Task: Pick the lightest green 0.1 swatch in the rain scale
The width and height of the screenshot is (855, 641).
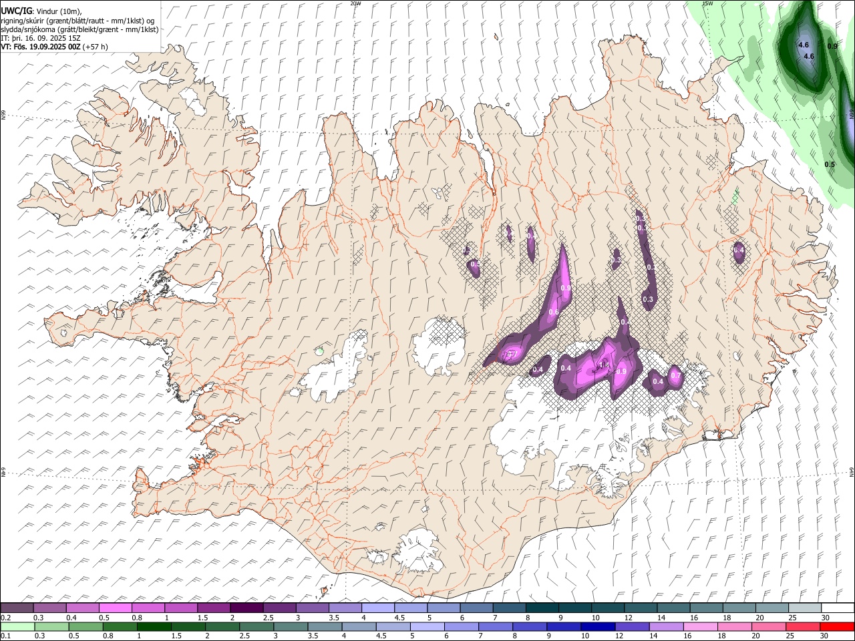Action: [x=17, y=626]
